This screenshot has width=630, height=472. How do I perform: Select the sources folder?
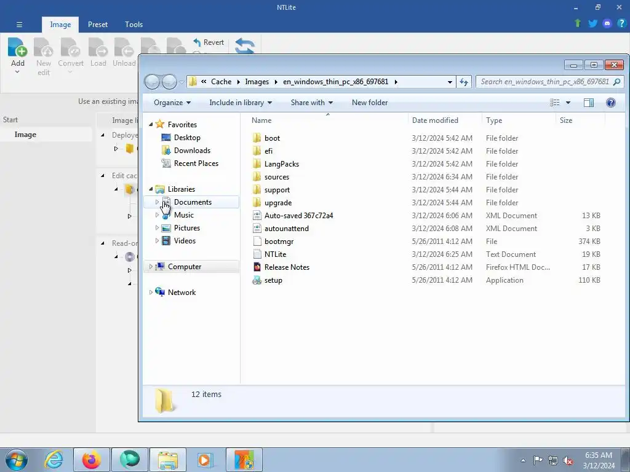(x=277, y=177)
